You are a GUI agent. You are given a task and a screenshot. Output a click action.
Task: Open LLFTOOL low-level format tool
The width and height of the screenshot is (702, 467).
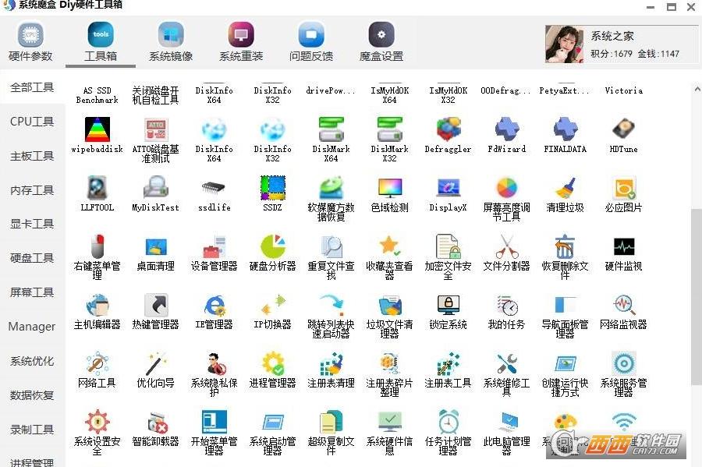97,194
